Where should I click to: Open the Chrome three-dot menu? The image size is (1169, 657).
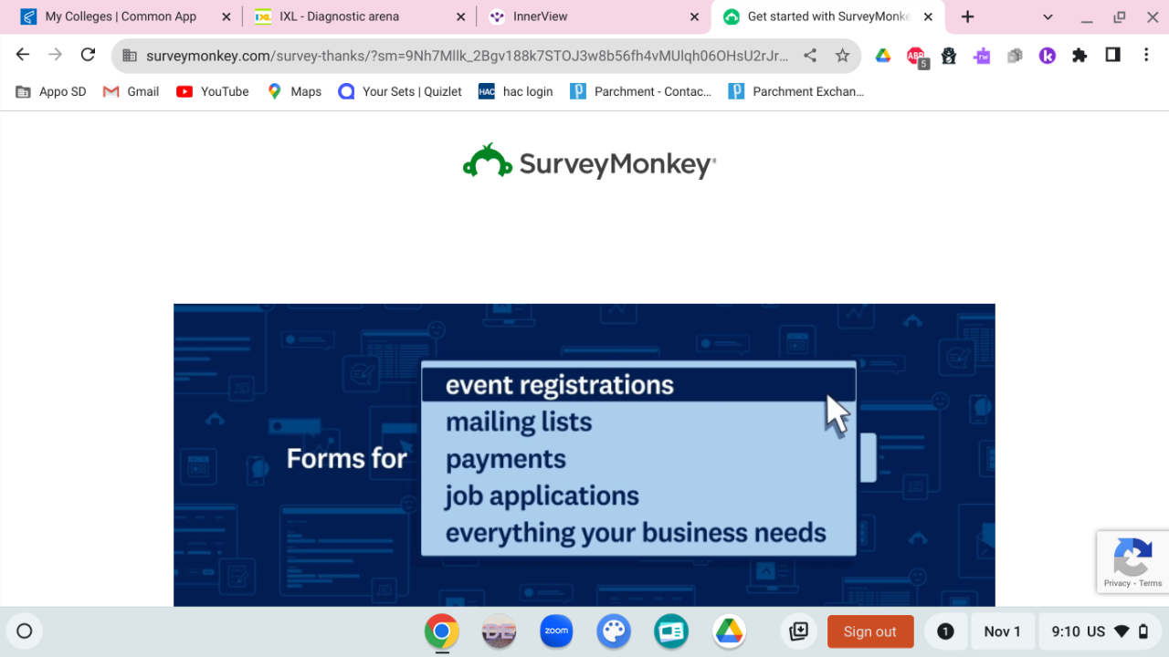click(1146, 55)
